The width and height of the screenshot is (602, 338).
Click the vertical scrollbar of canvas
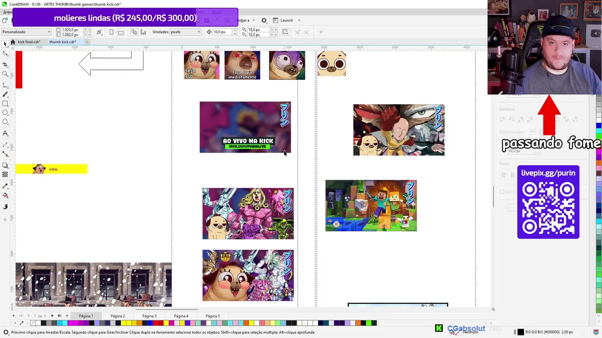pyautogui.click(x=493, y=197)
